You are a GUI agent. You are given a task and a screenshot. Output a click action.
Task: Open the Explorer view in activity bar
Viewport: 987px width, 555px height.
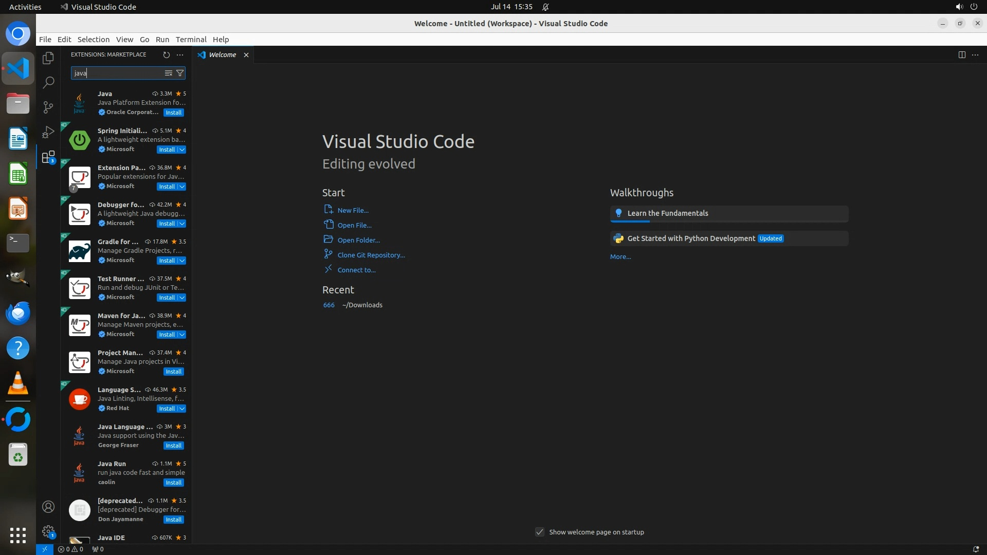coord(48,58)
